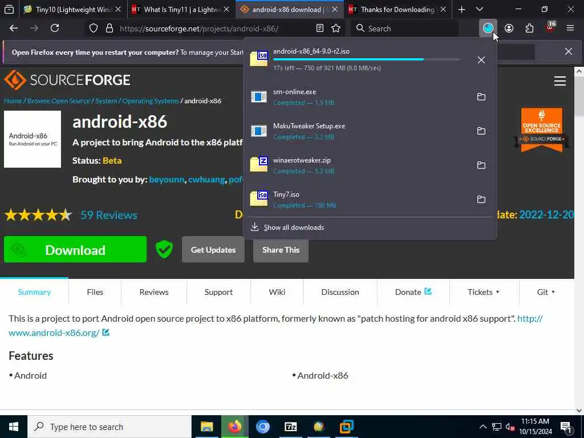Reload the current page
584x438 pixels.
(x=55, y=29)
